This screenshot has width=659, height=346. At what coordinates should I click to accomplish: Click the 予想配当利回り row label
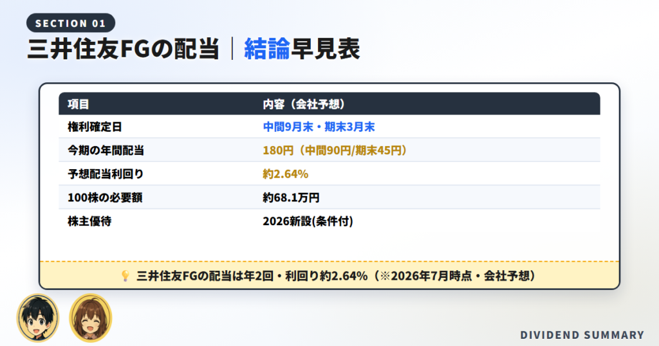click(106, 174)
